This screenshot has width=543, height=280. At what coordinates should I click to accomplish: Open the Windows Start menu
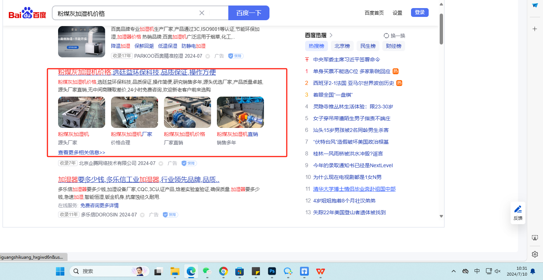tap(60, 271)
